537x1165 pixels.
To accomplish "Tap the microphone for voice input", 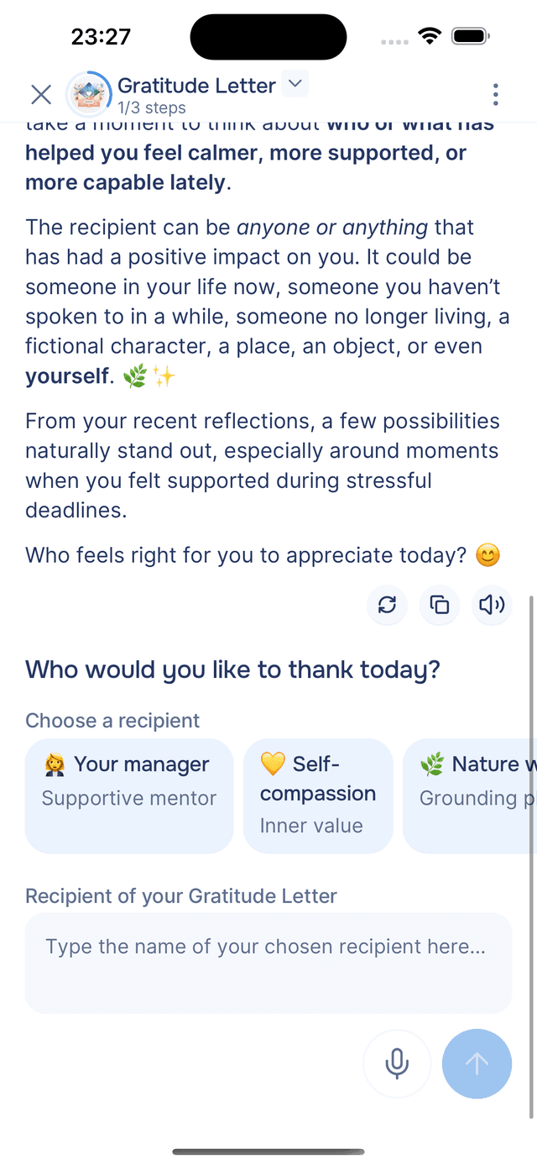I will [396, 1063].
